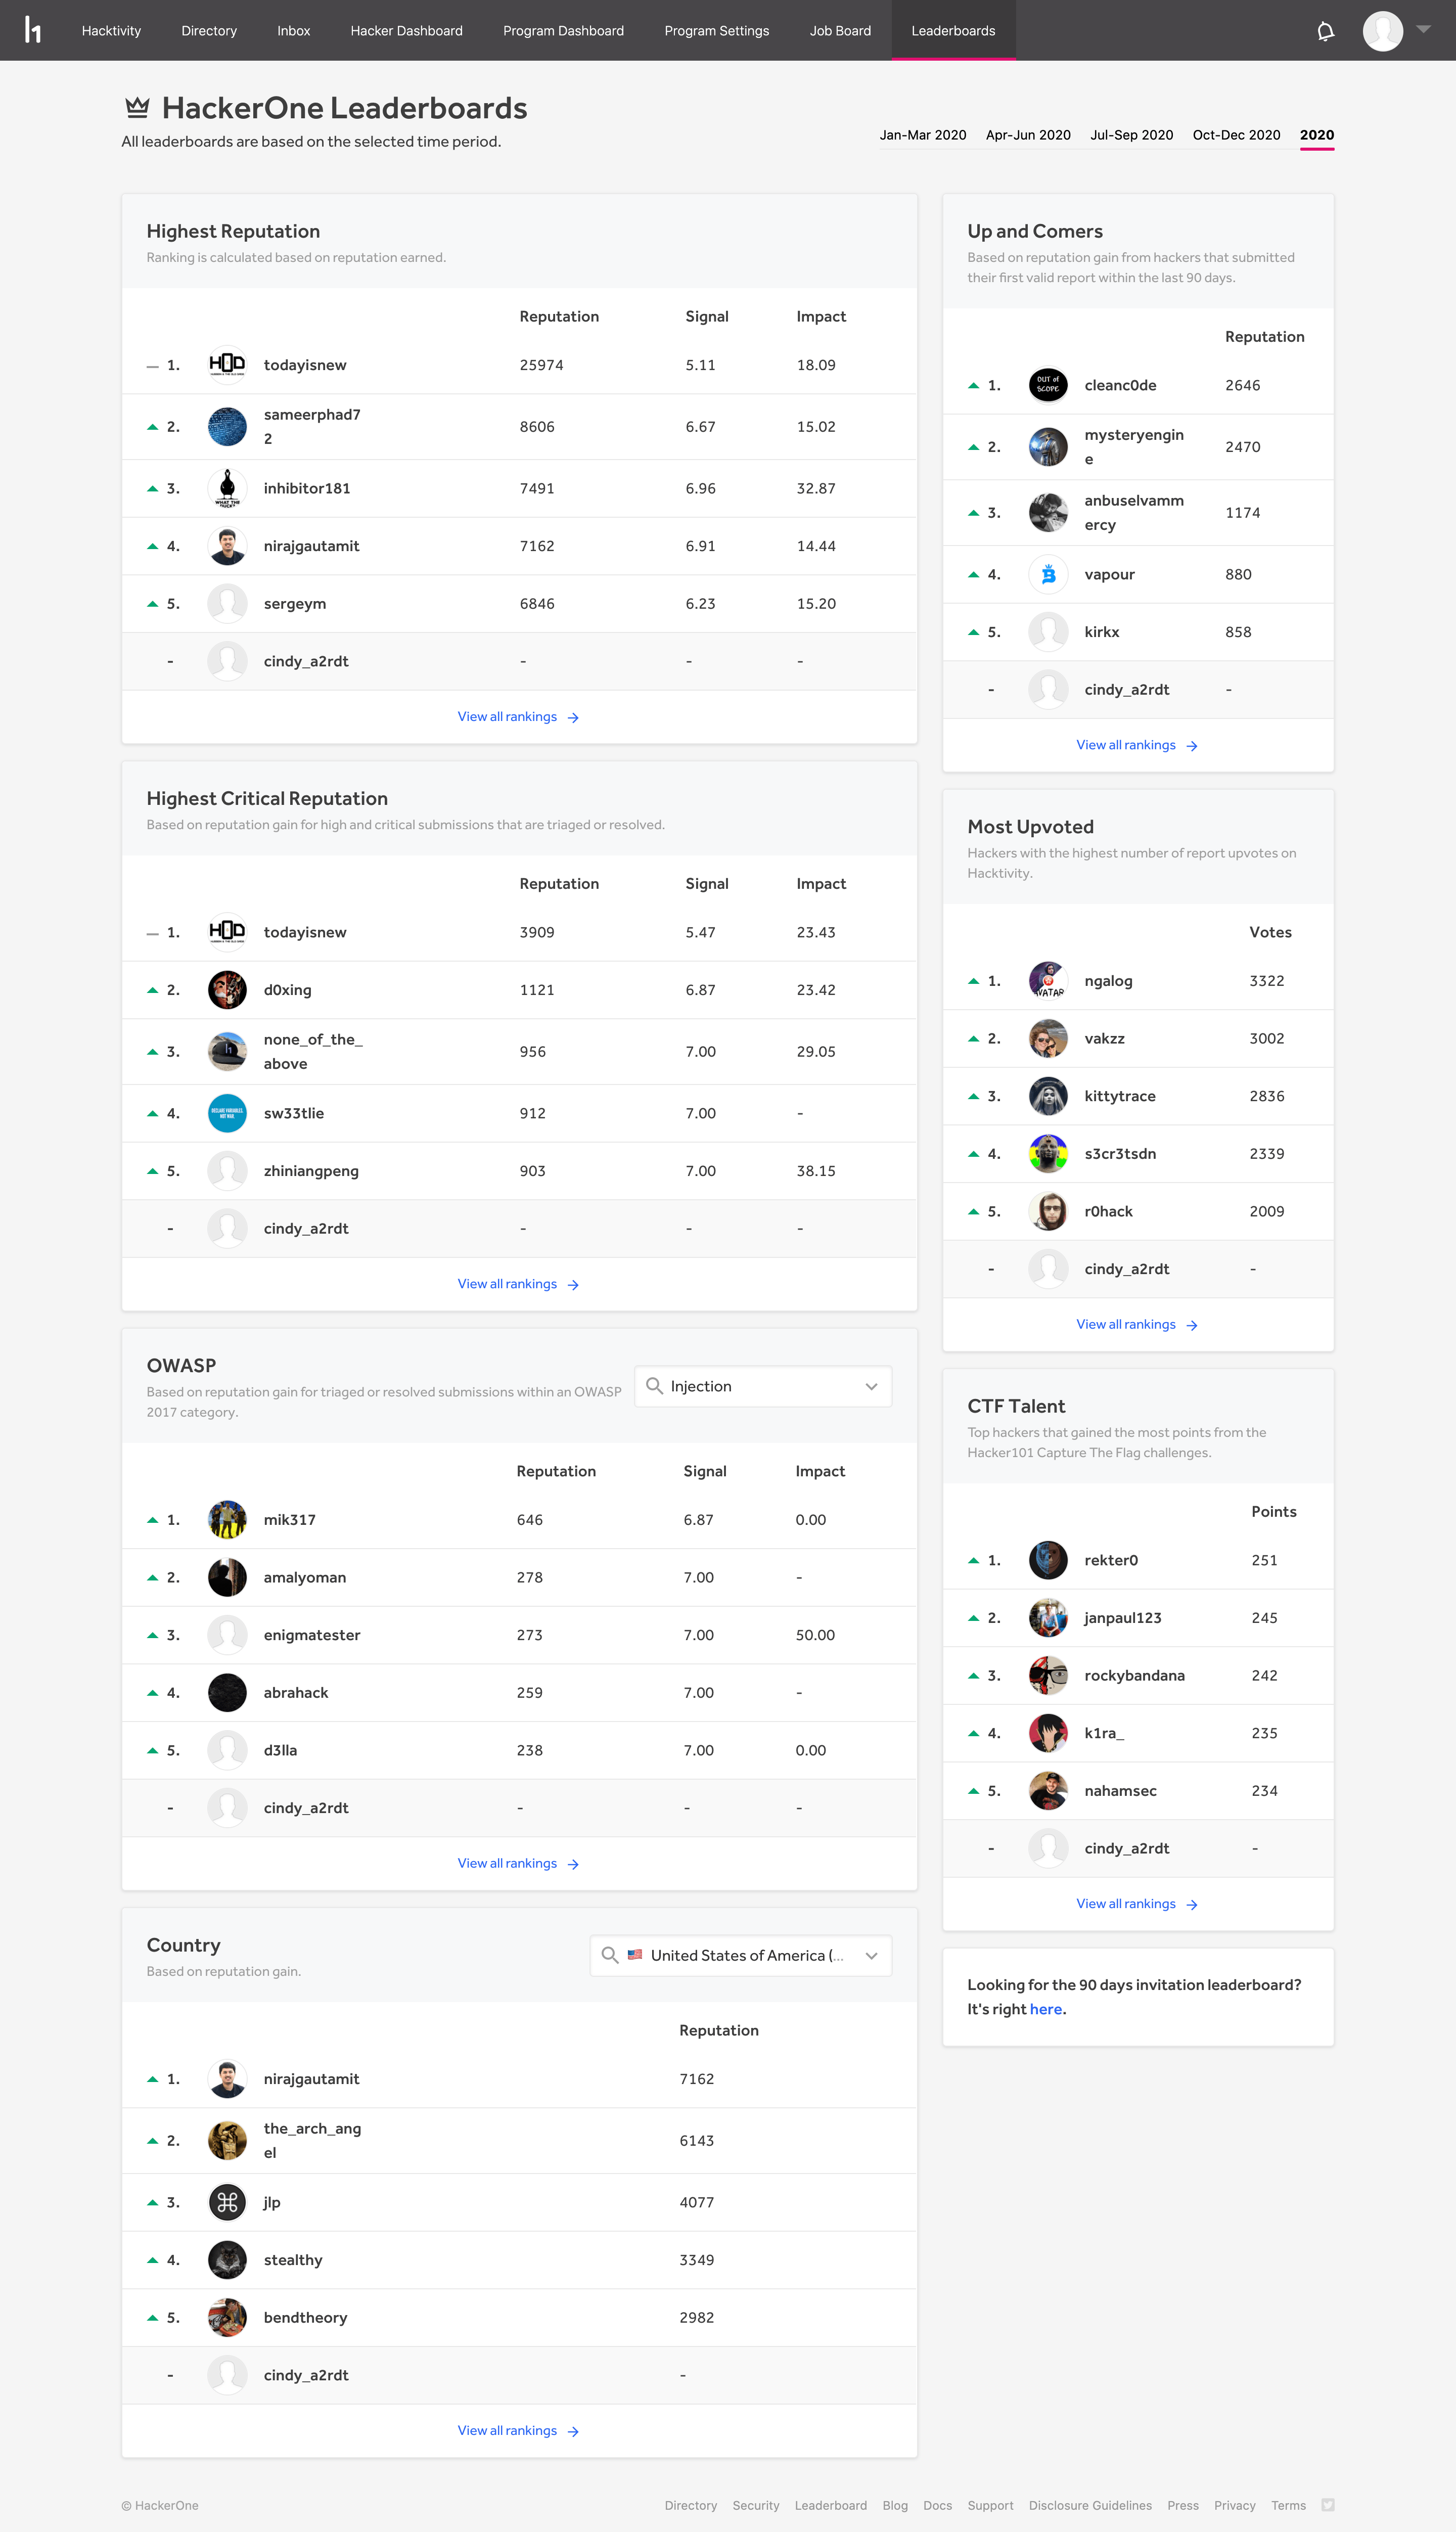Image resolution: width=1456 pixels, height=2532 pixels.
Task: Navigate to the Job Board
Action: click(840, 30)
